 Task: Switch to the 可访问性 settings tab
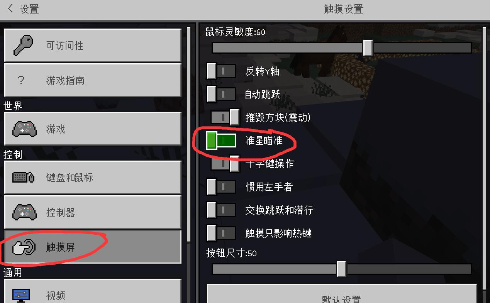coord(93,46)
